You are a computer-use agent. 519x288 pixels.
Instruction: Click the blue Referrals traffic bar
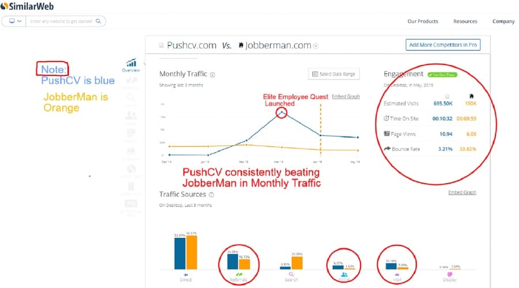[232, 262]
